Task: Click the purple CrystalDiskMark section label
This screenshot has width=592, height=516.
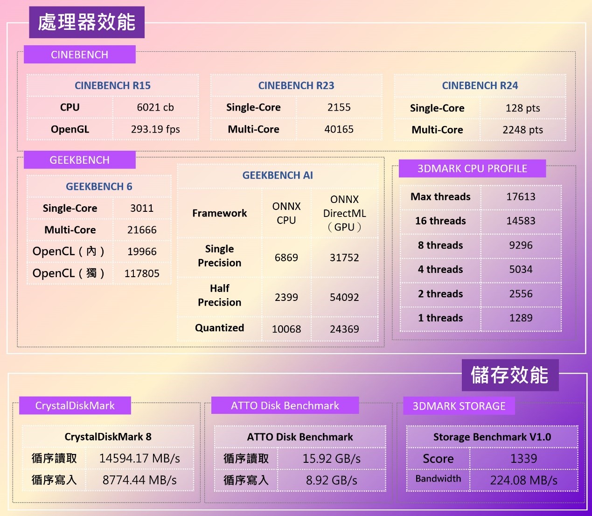Action: tap(75, 405)
